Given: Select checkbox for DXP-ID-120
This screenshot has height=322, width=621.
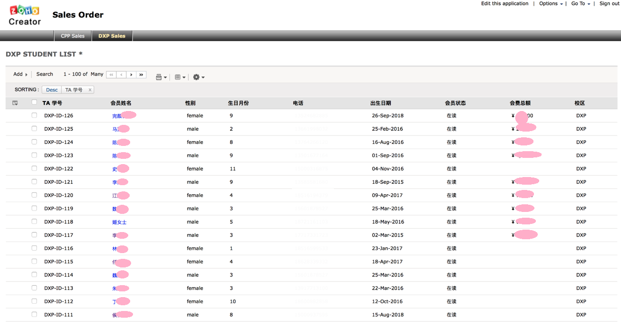Looking at the screenshot, I should 34,195.
